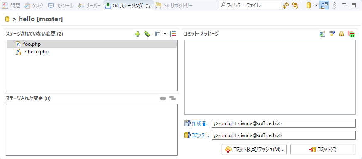Remove all files from index (double minus)

tap(172, 98)
